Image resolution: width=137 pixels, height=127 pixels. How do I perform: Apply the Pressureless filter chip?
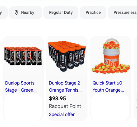coord(123,13)
